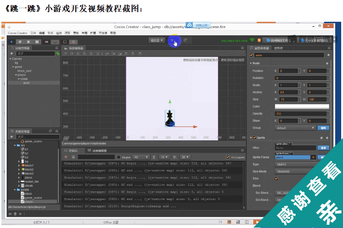Screen dimensions: 343x228
Task: Open the Group default dropdown
Action: click(295, 128)
